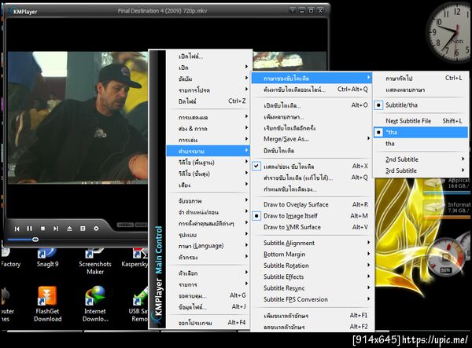The image size is (472, 348).
Task: Select Draw to Overlay Surface option
Action: [312, 205]
